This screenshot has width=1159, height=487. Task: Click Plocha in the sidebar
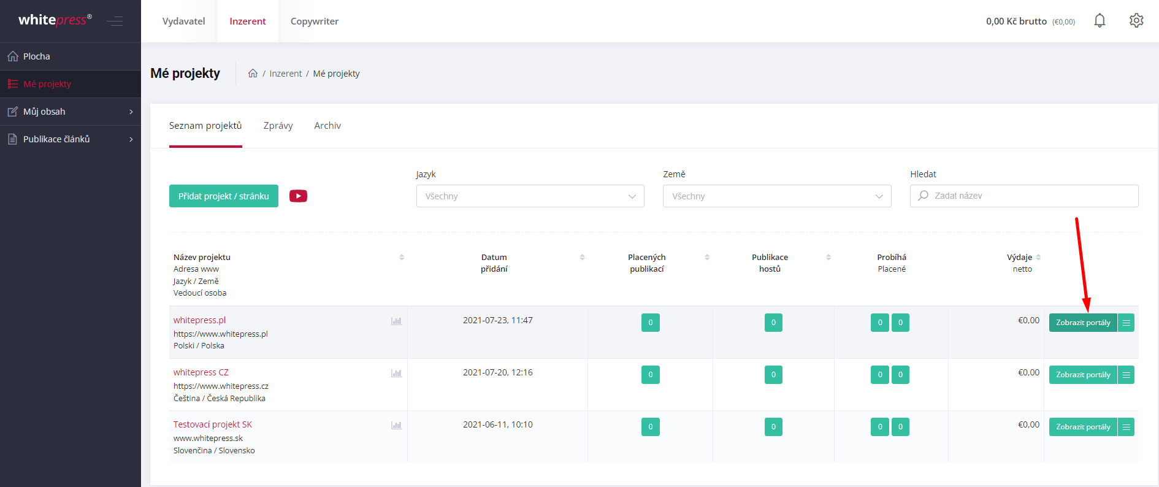(71, 56)
